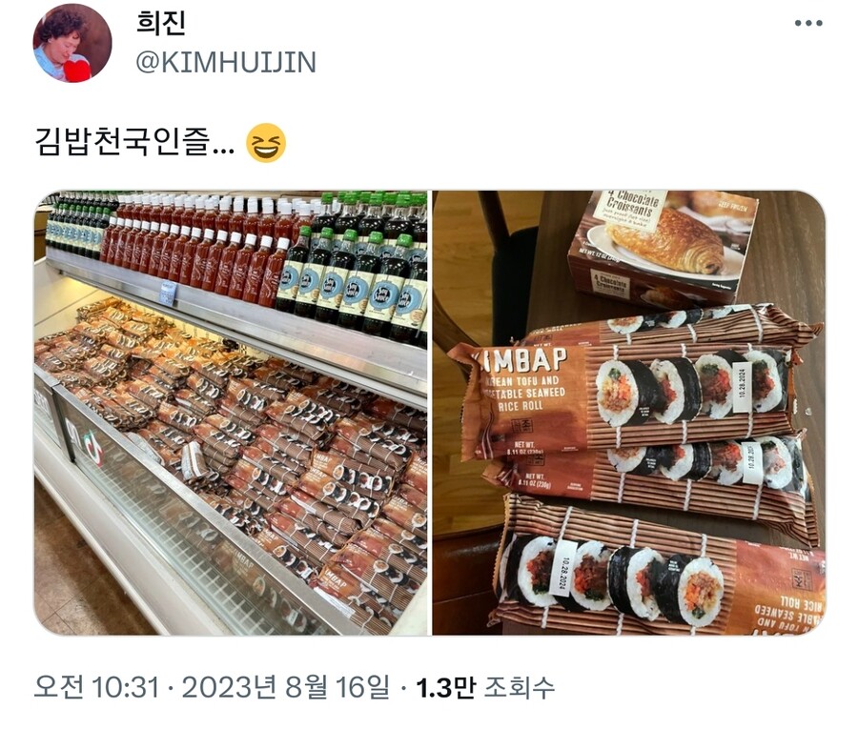Open 희진's profile avatar picture
858x729 pixels.
[x=72, y=43]
